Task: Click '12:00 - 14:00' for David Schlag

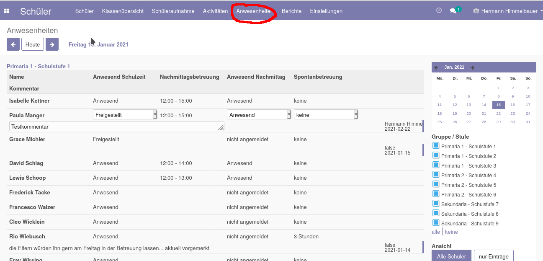Action: click(176, 163)
